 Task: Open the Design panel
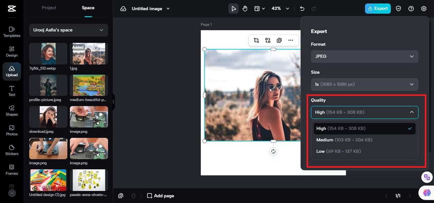coord(12,52)
